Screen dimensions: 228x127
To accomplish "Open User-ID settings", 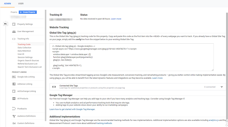I will (21, 54).
